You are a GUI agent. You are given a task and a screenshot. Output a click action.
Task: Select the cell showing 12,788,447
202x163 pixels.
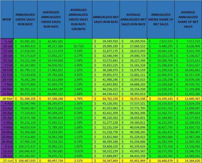188,132
